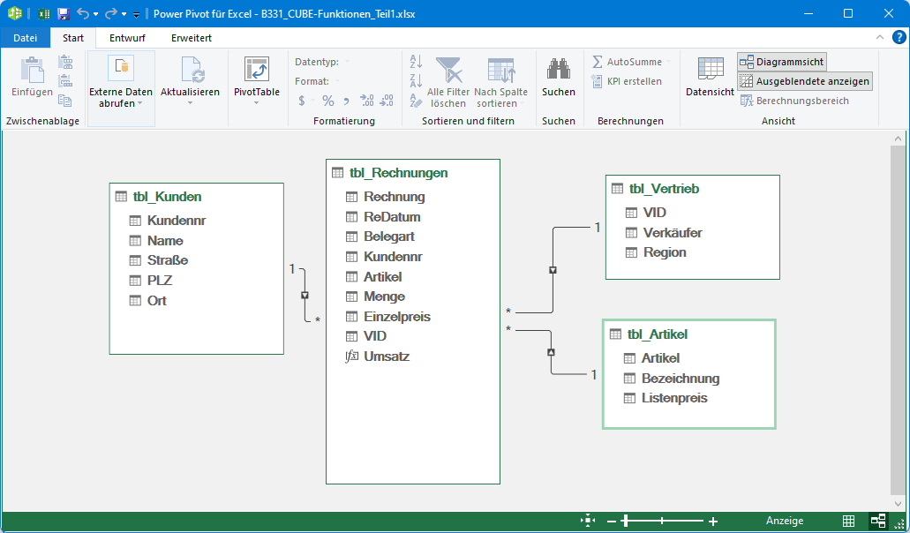Click the fit-to-screen icon in status bar
This screenshot has height=533, width=910.
[588, 522]
